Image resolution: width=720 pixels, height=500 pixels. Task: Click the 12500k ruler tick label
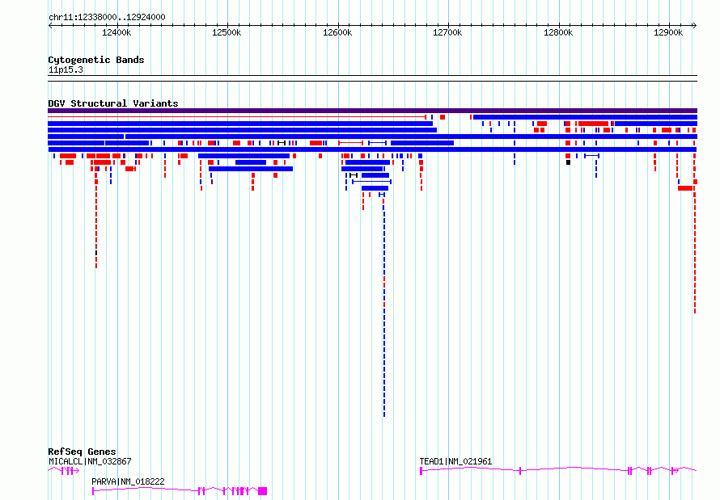click(x=227, y=32)
